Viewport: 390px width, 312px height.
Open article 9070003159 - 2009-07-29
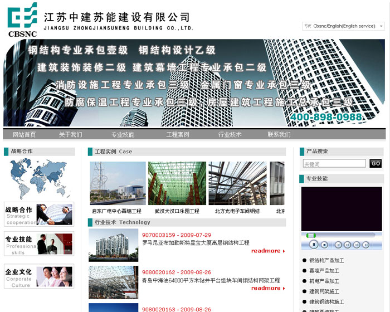177,235
